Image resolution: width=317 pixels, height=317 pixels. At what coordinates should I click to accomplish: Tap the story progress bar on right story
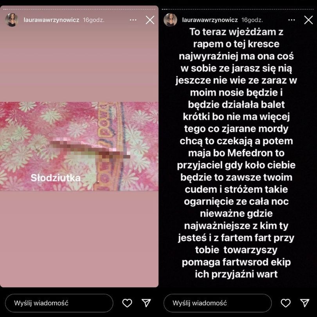click(238, 9)
